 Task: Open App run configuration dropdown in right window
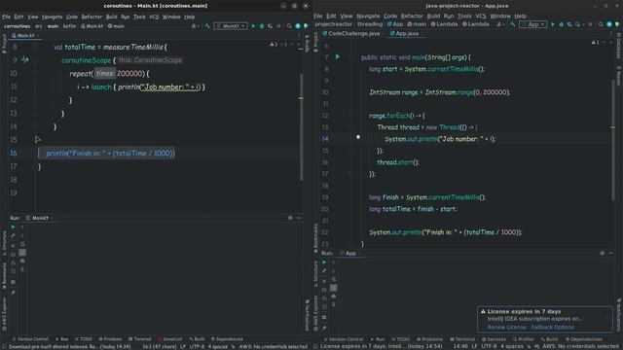tap(532, 24)
